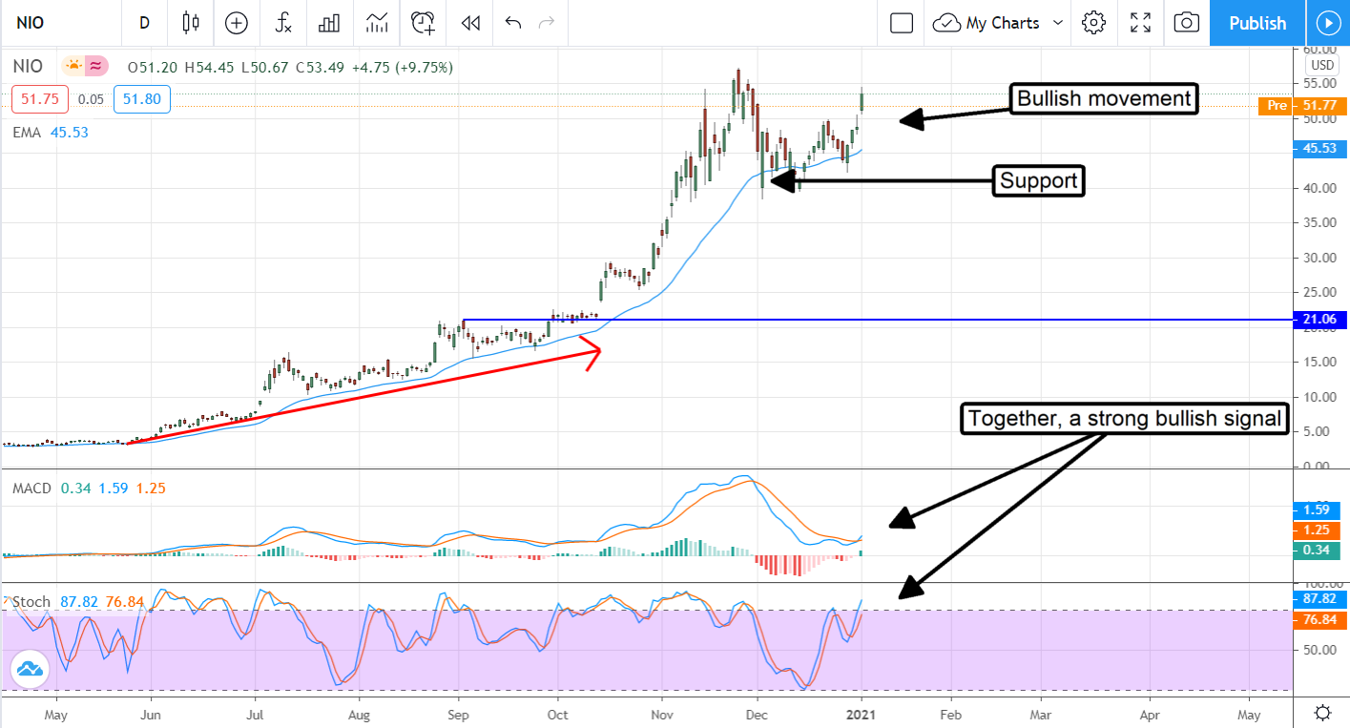Enter fullscreen mode with the arrows icon
This screenshot has width=1350, height=728.
click(x=1140, y=23)
